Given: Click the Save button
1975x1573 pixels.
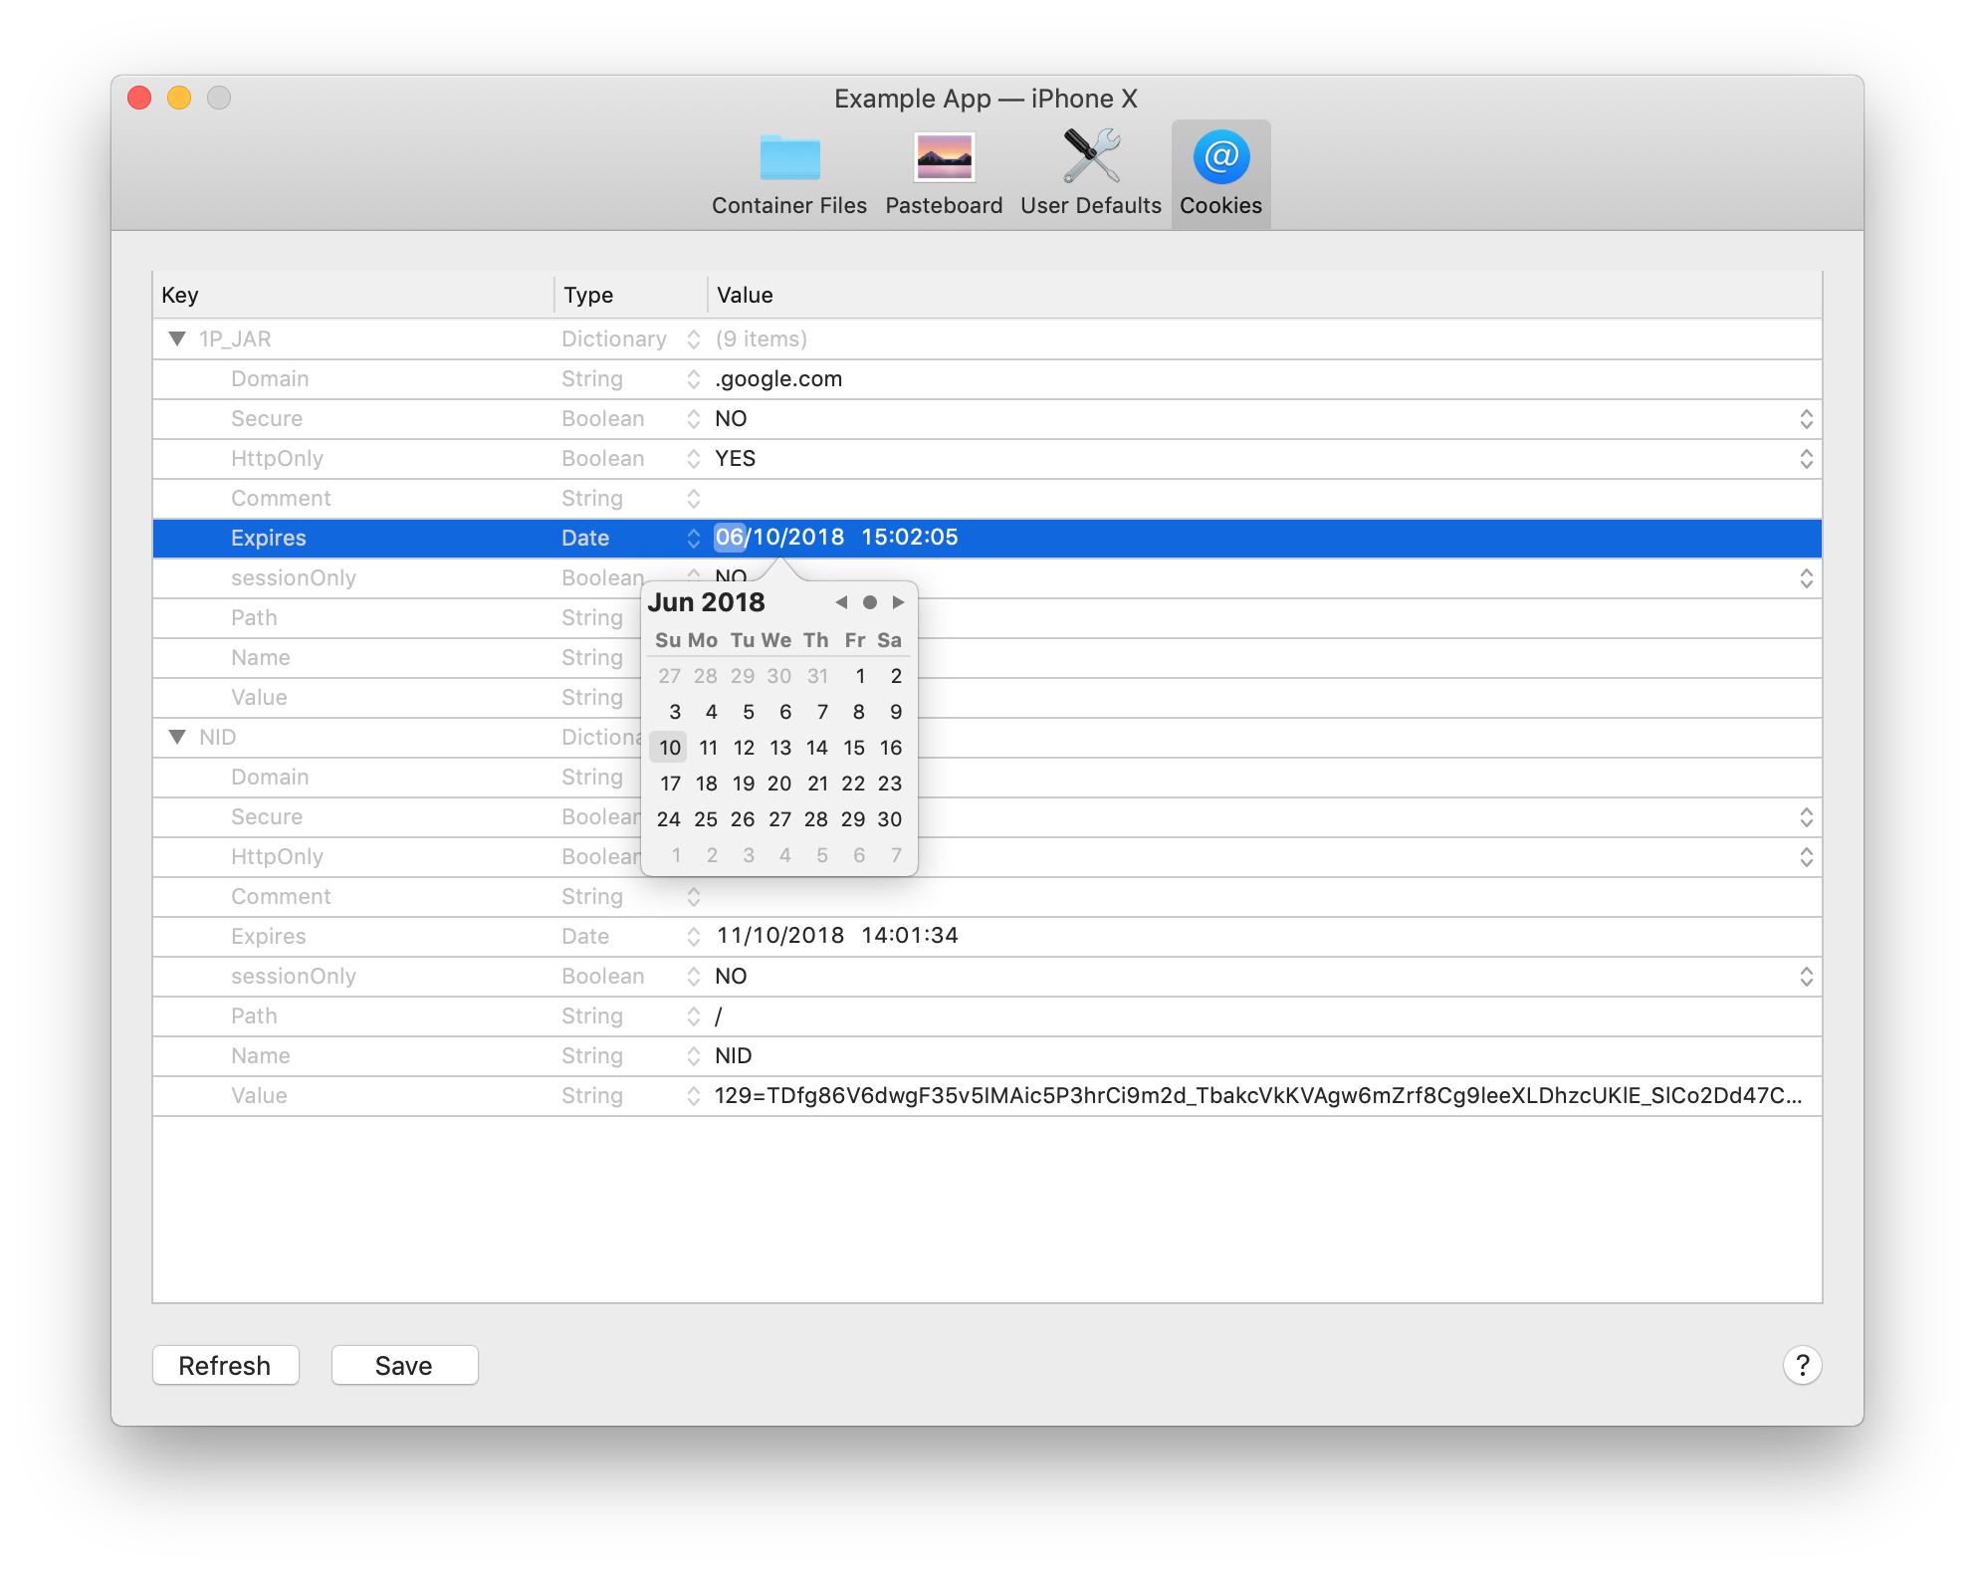Looking at the screenshot, I should pyautogui.click(x=404, y=1365).
